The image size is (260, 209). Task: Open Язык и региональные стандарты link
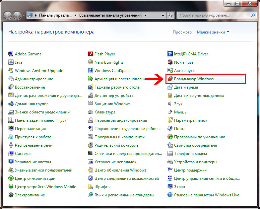124,195
